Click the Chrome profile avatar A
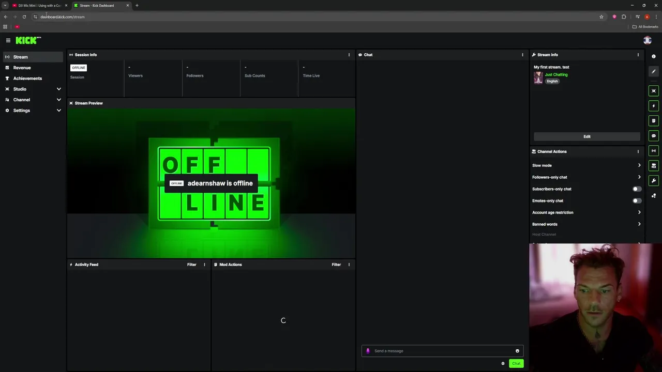This screenshot has width=662, height=372. click(x=647, y=17)
